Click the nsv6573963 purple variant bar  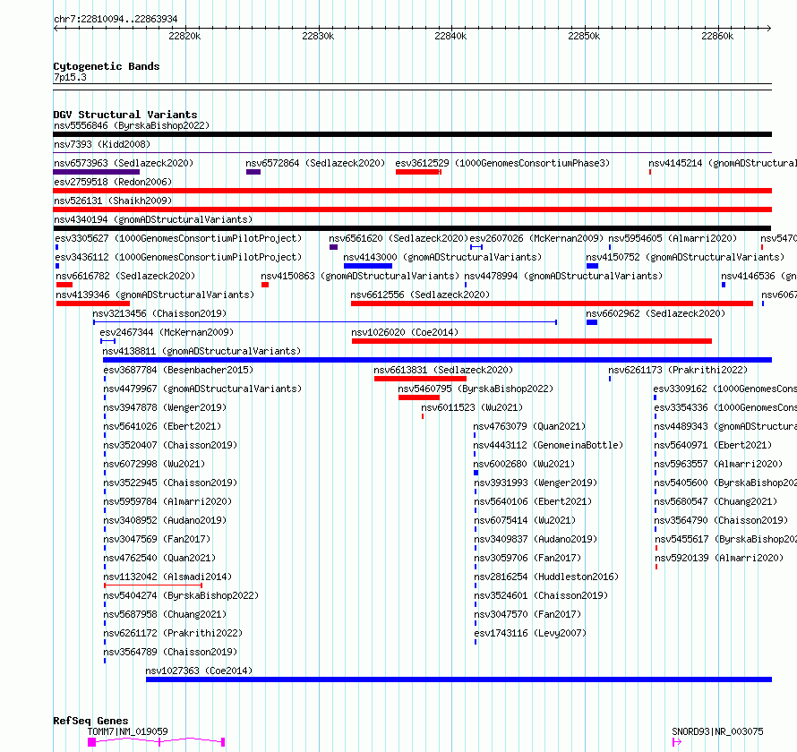point(96,172)
